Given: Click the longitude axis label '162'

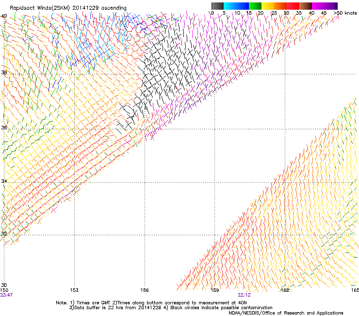Looking at the screenshot, I should tap(285, 290).
